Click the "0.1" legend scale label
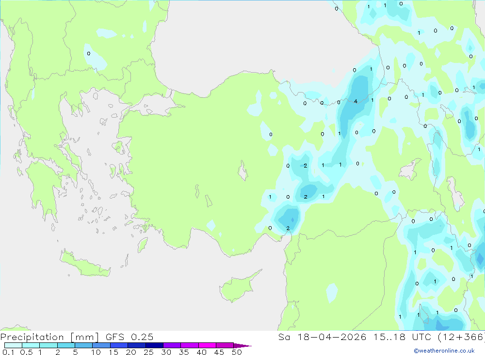The width and height of the screenshot is (485, 355). (9, 352)
